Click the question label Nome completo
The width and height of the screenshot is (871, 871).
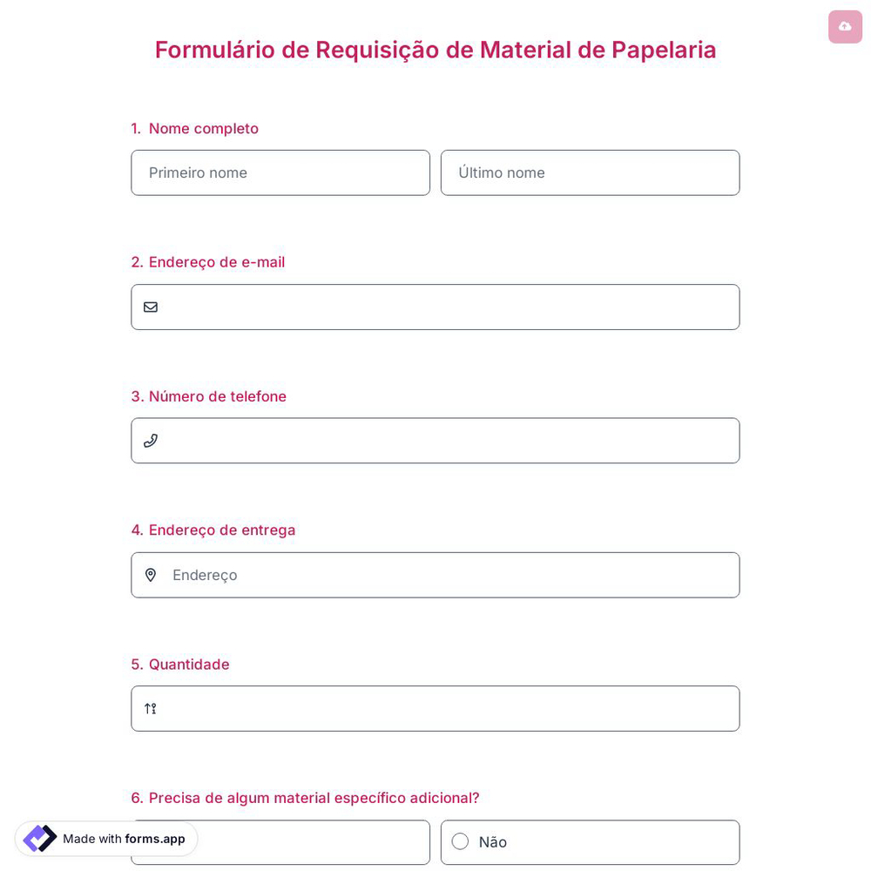(203, 128)
